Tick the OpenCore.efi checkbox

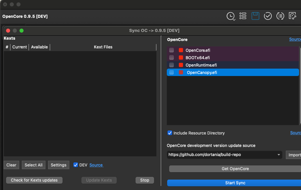pos(172,50)
